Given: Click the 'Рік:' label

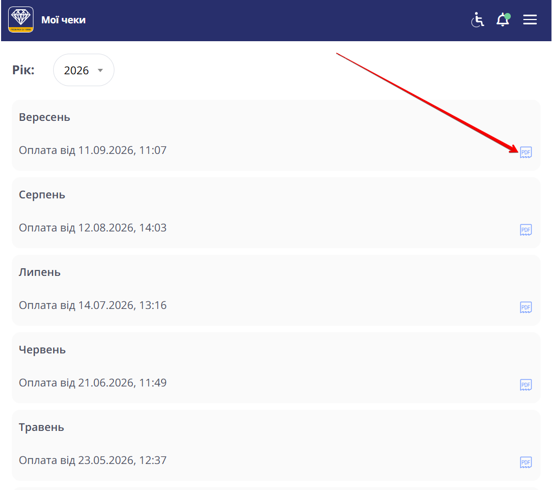Looking at the screenshot, I should coord(23,70).
